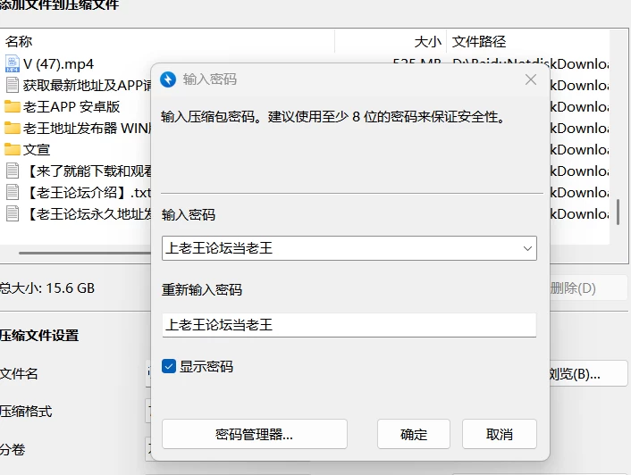Image resolution: width=631 pixels, height=475 pixels.
Task: Click the vertical scrollbar of the file list
Action: (618, 212)
